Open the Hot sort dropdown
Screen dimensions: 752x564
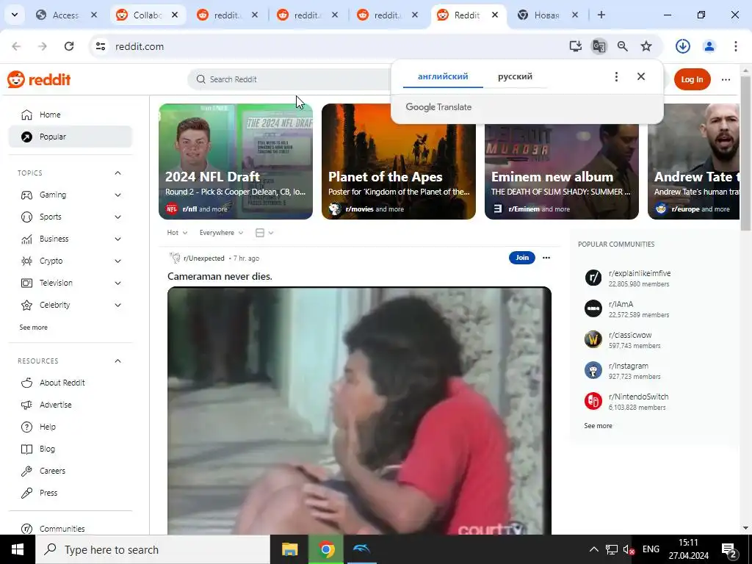pyautogui.click(x=177, y=233)
